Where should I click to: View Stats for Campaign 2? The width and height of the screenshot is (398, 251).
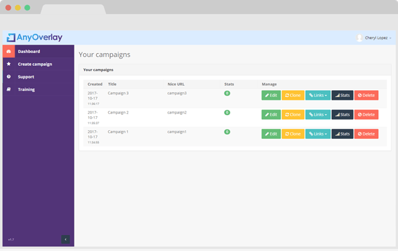342,115
